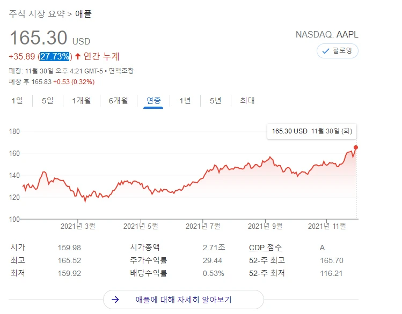
Task: Switch to the 6개월 tab
Action: click(119, 101)
